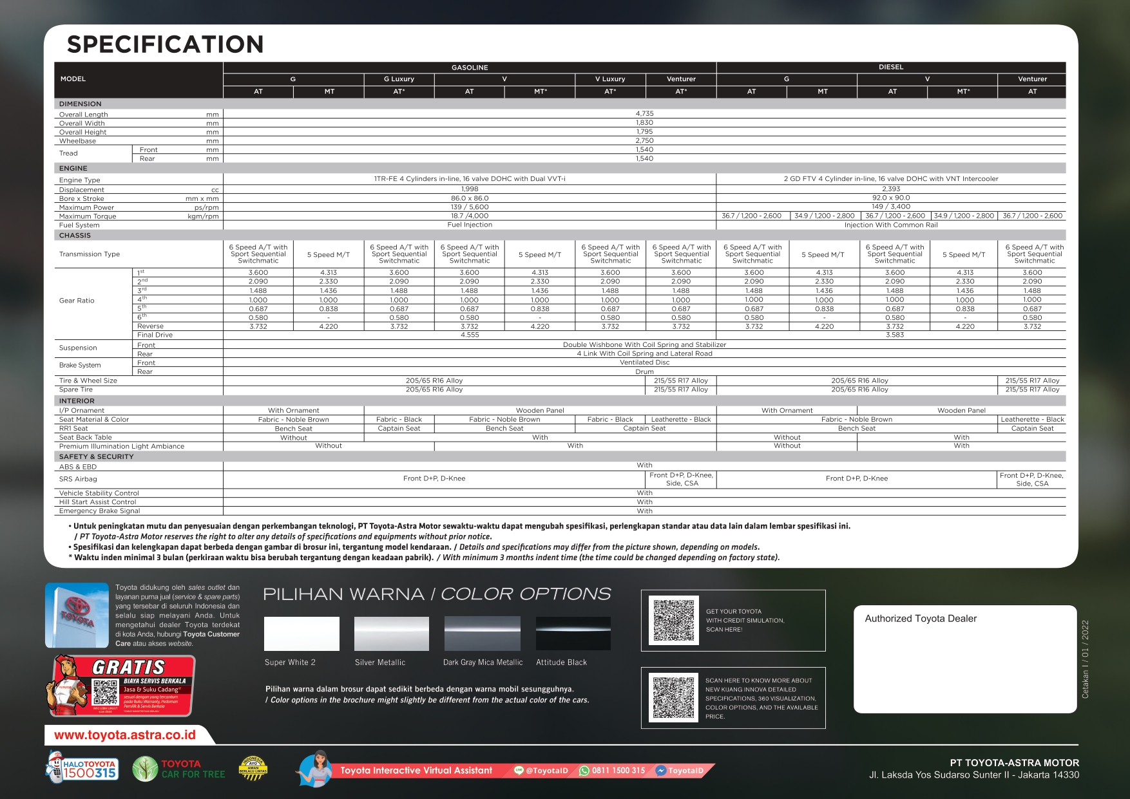Click the WhatsApp icon for 0811 1500 315

click(x=584, y=771)
